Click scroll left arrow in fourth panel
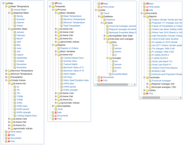This screenshot has width=183, height=145. tap(141, 98)
